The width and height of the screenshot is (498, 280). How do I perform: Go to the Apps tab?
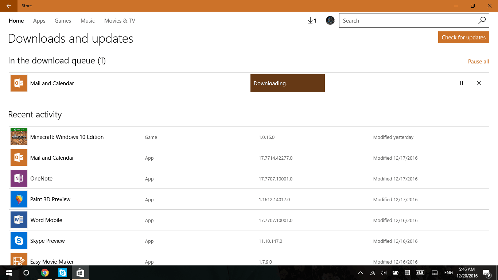(39, 21)
